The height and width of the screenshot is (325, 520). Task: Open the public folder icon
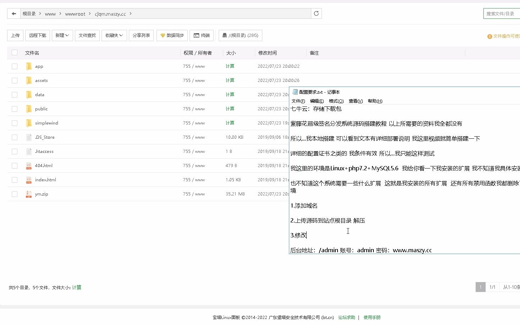29,109
